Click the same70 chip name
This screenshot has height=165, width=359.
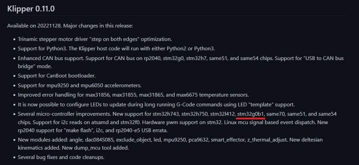pyautogui.click(x=276, y=114)
